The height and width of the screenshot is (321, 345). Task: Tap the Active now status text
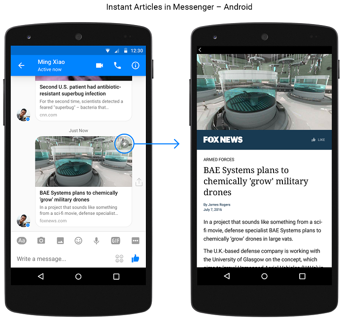[49, 69]
